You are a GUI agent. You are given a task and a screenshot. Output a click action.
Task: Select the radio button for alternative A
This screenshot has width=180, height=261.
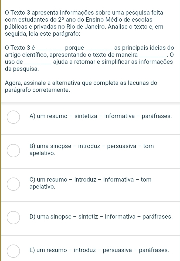(13, 117)
